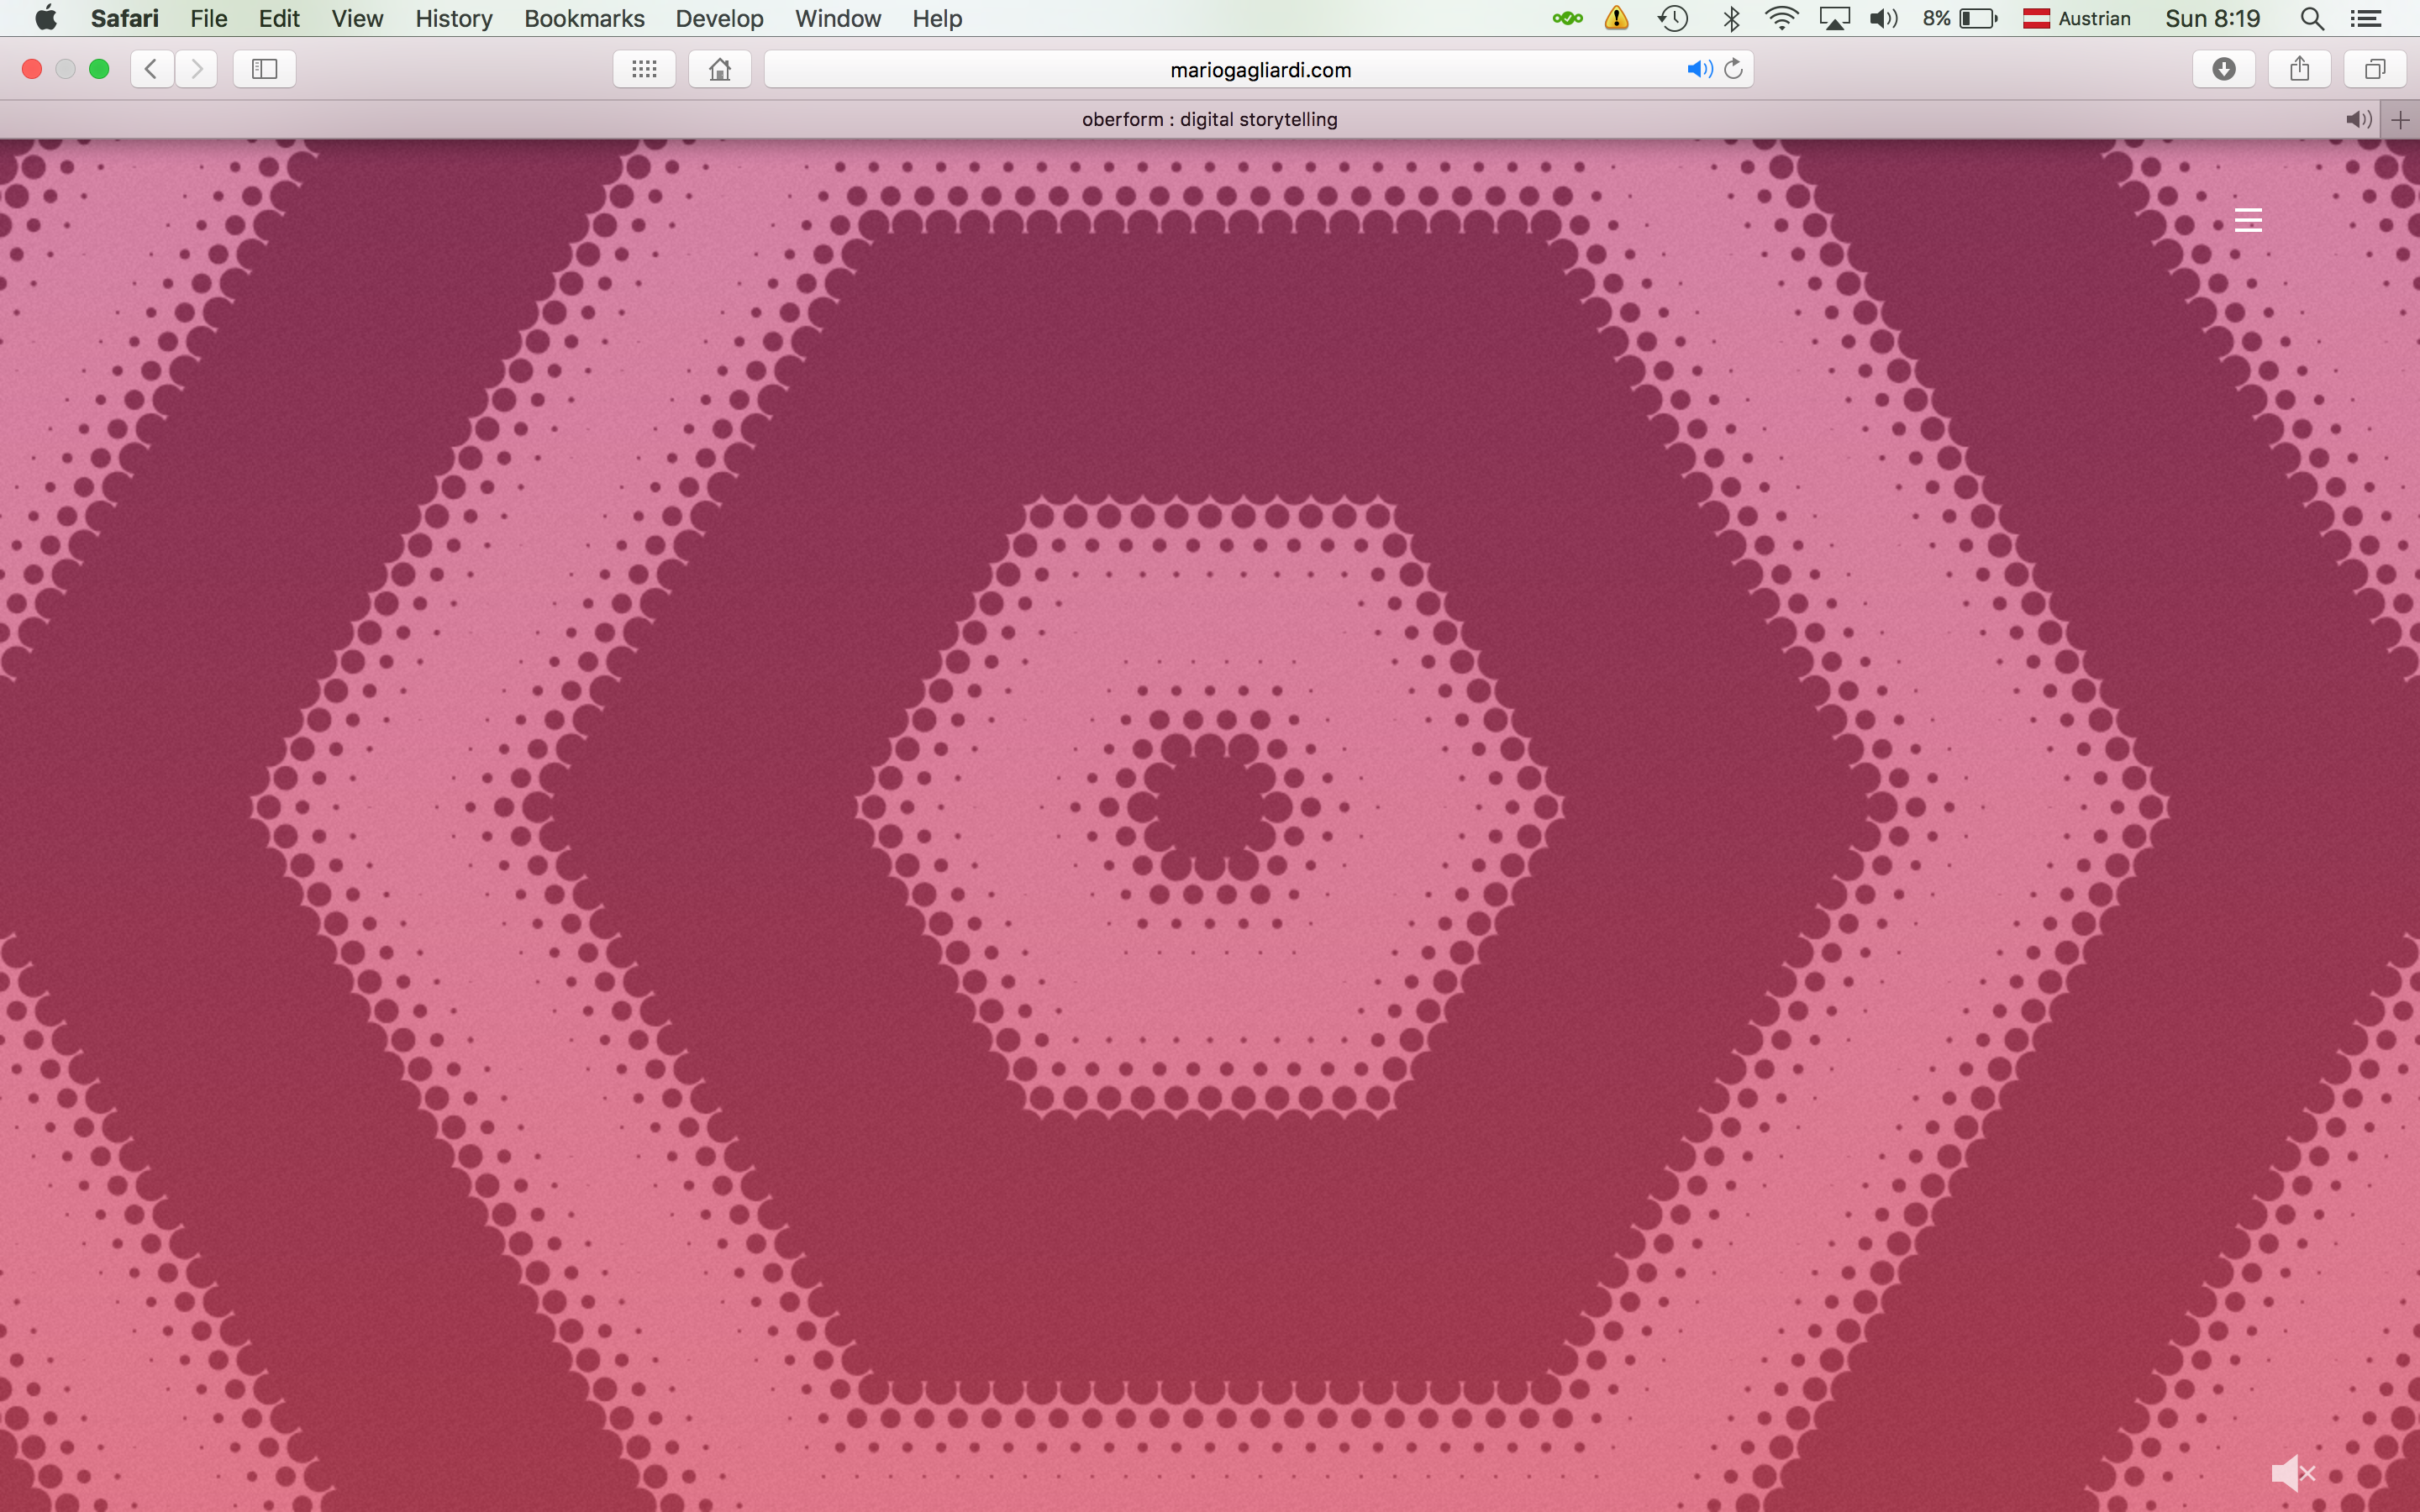This screenshot has width=2420, height=1512.
Task: Show the Safari downloads list
Action: (2224, 69)
